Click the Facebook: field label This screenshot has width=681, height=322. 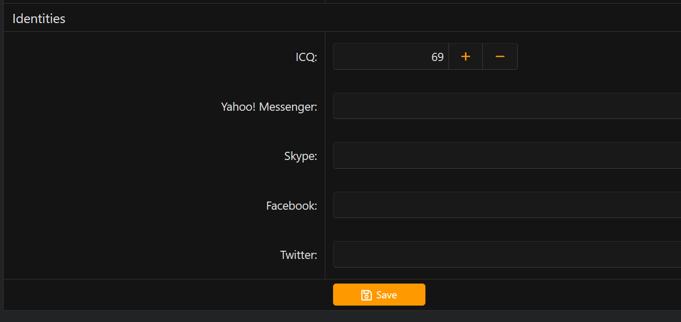291,206
